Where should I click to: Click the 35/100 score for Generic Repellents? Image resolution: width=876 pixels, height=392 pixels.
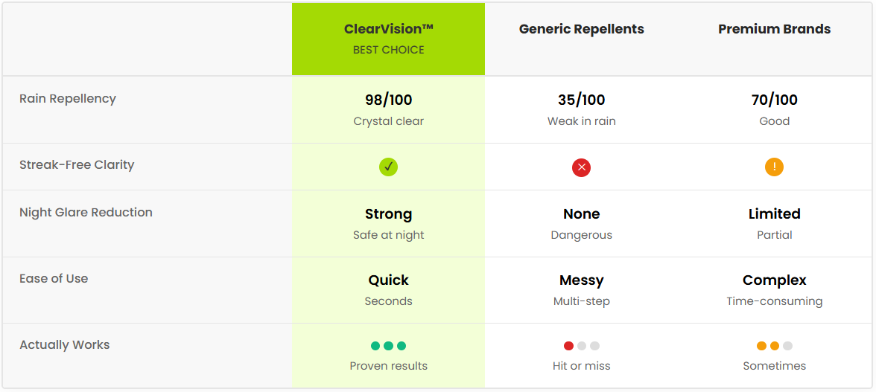pyautogui.click(x=581, y=100)
